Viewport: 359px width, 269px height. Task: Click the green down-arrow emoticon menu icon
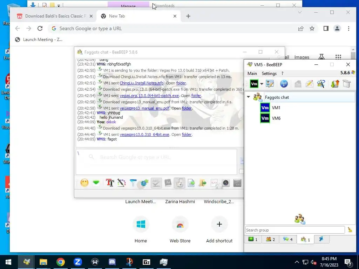coord(96,182)
